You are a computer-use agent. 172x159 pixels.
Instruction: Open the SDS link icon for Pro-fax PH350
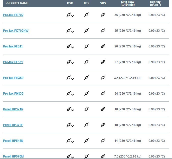coord(103,78)
